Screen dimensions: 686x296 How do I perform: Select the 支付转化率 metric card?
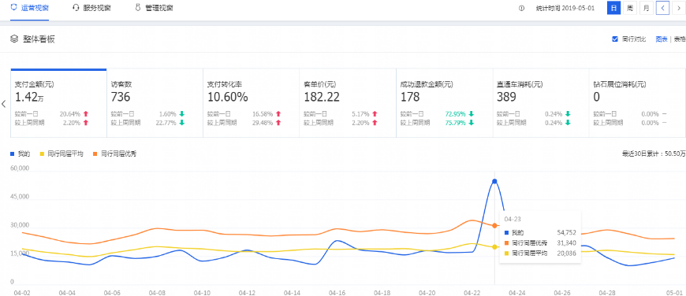(x=251, y=103)
